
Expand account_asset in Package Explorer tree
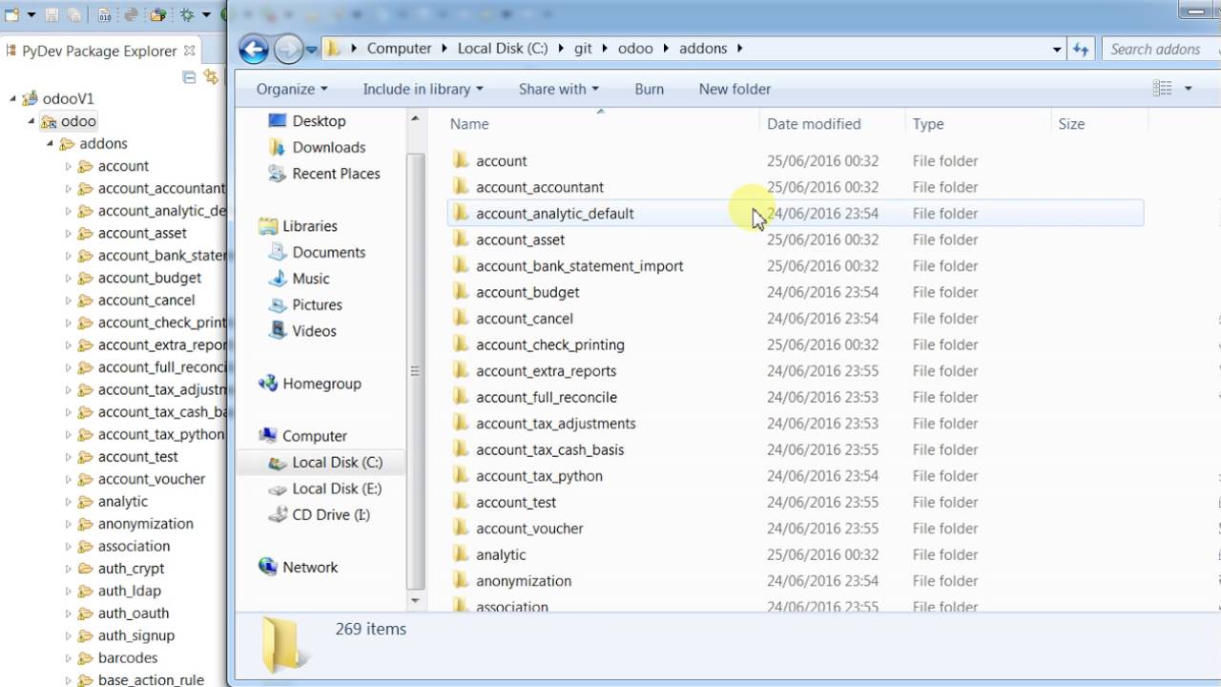pos(68,233)
